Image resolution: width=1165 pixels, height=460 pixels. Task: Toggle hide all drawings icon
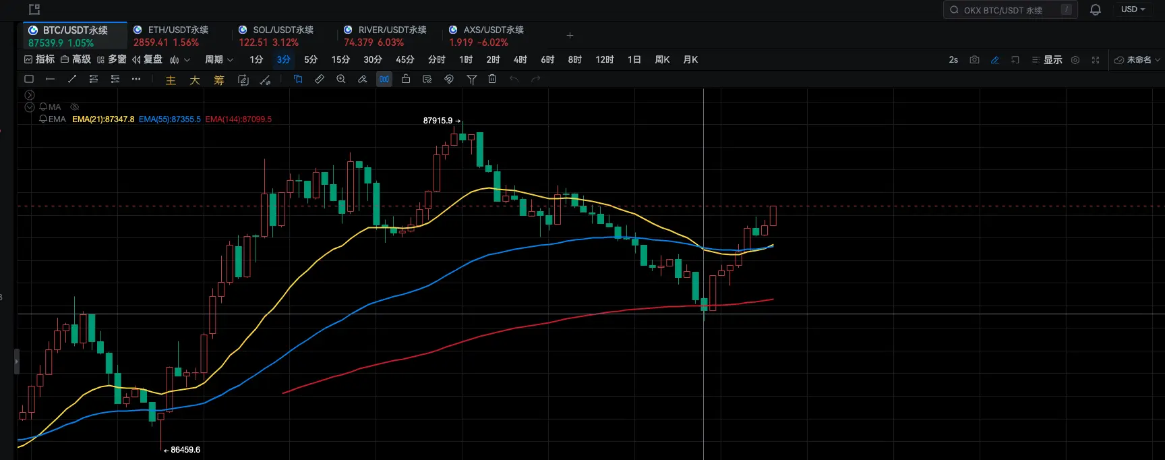(449, 79)
